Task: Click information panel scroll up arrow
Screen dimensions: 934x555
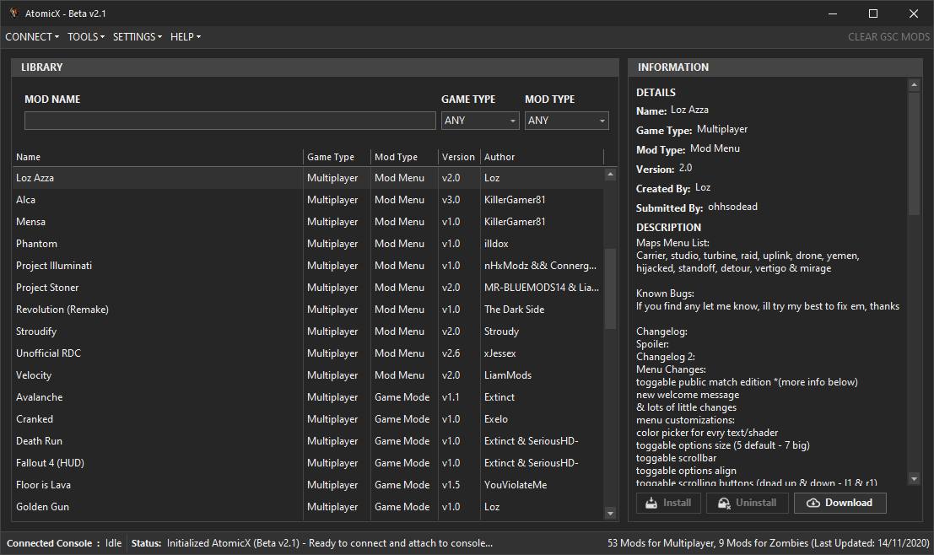Action: click(915, 86)
